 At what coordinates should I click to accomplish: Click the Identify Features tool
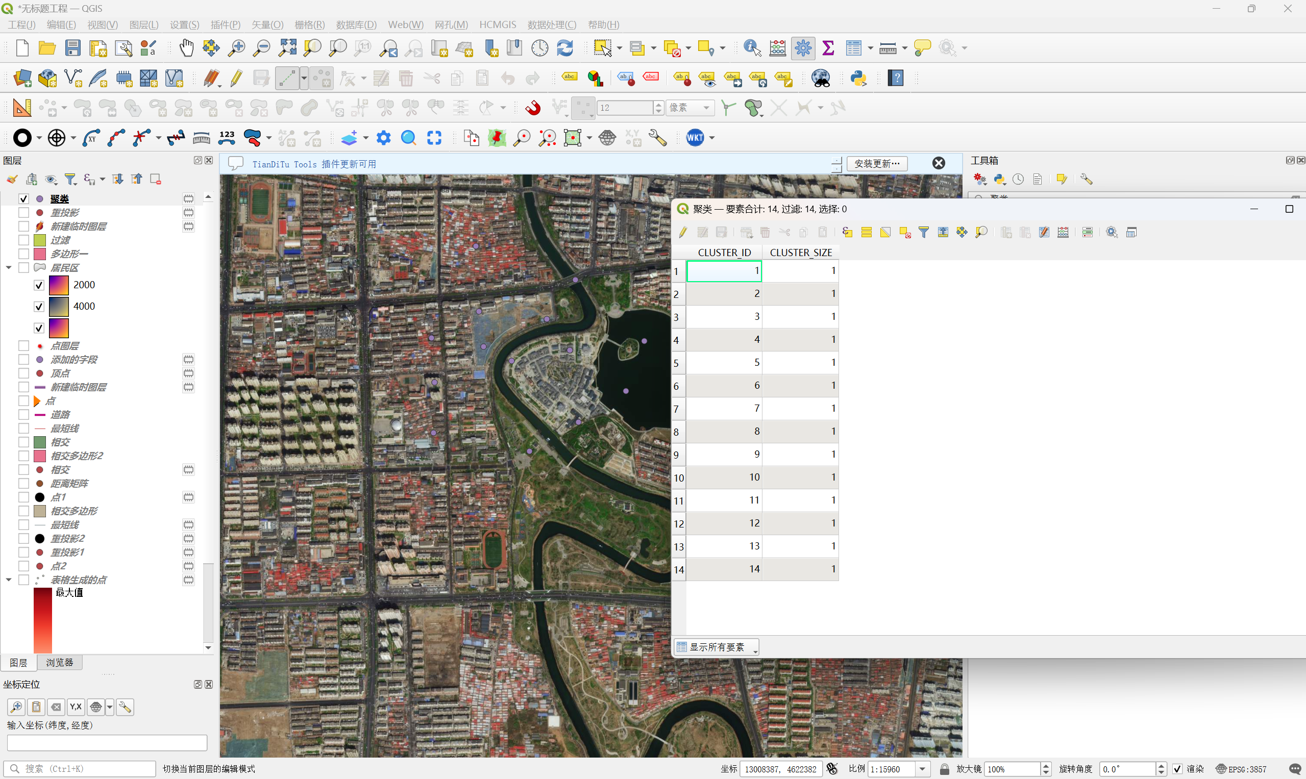click(x=752, y=48)
